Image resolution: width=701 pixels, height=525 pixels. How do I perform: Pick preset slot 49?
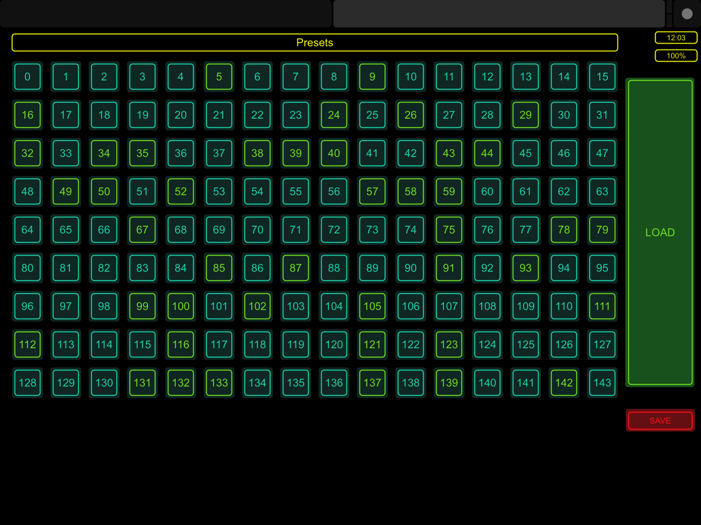click(x=66, y=191)
